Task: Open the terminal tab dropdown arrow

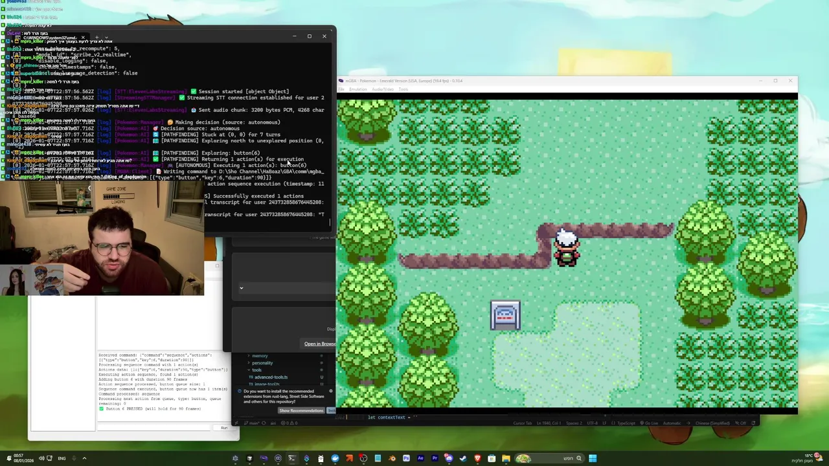Action: 107,38
